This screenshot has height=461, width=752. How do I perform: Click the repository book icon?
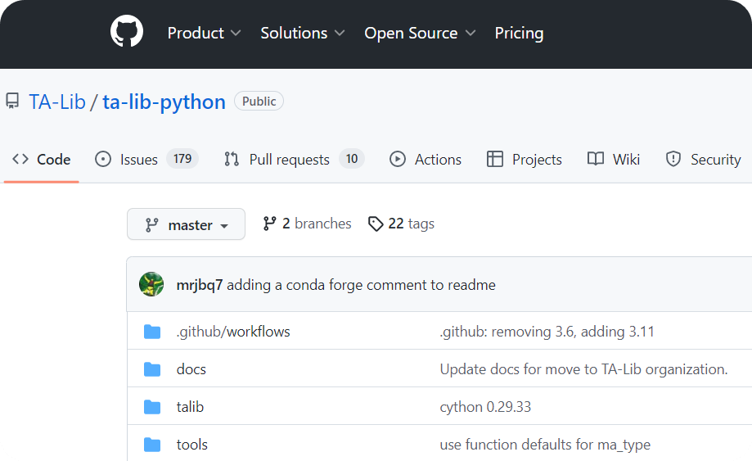click(x=12, y=102)
